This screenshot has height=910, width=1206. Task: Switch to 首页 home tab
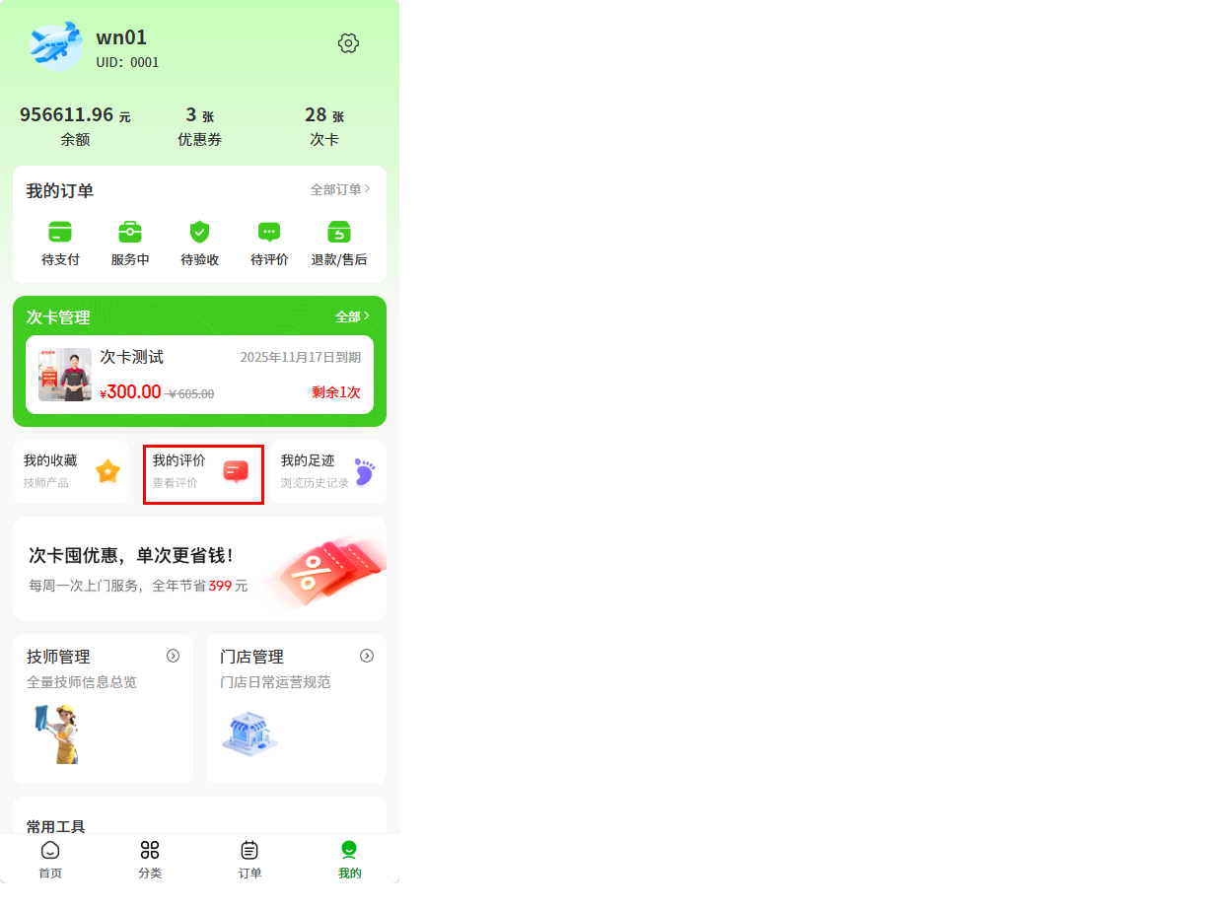pyautogui.click(x=50, y=860)
